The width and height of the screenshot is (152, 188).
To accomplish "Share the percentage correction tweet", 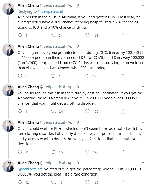I will pos(123,182).
